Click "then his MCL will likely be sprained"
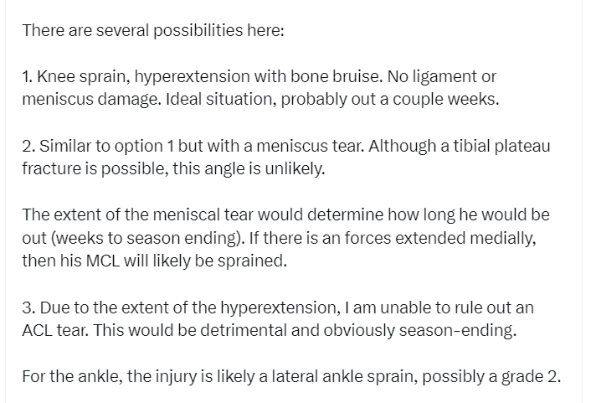Viewport: 591px width, 403px height. [154, 261]
